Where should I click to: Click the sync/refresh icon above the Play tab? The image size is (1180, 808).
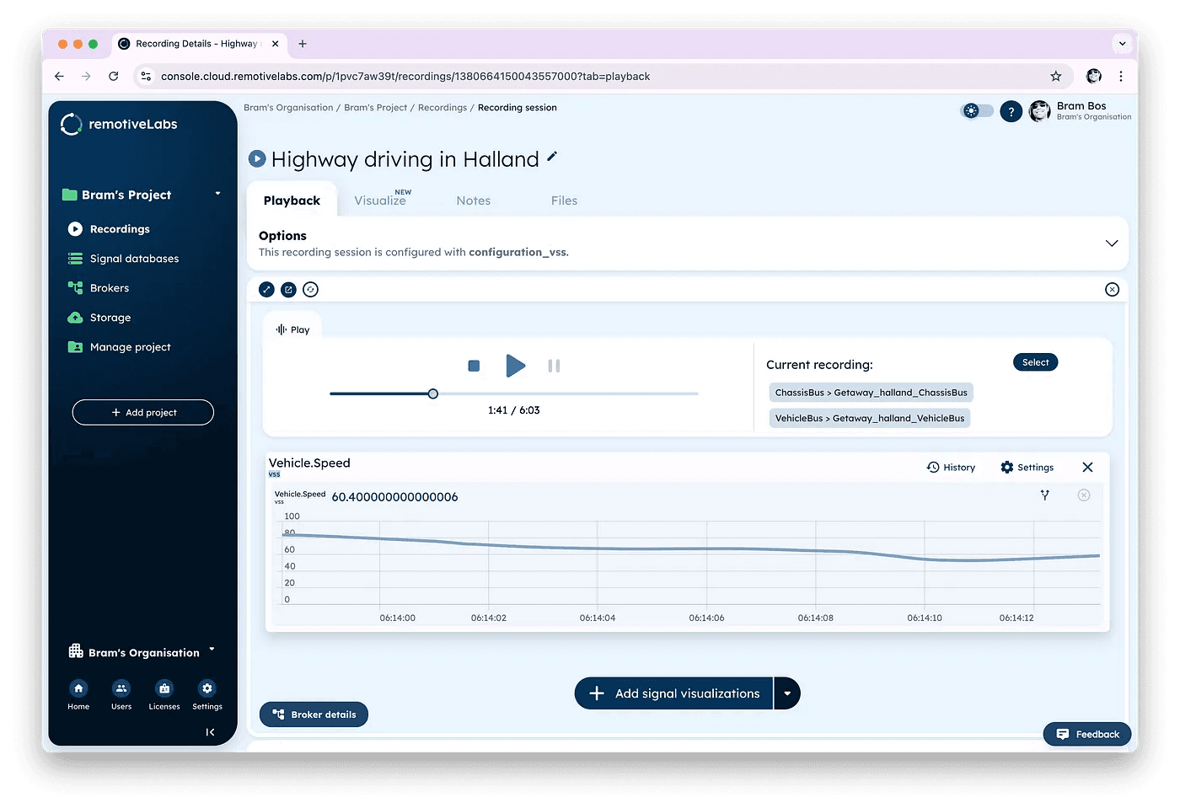click(310, 289)
